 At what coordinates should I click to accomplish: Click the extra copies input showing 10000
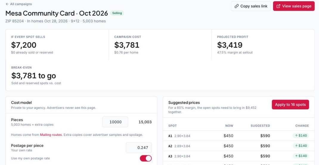(x=115, y=122)
